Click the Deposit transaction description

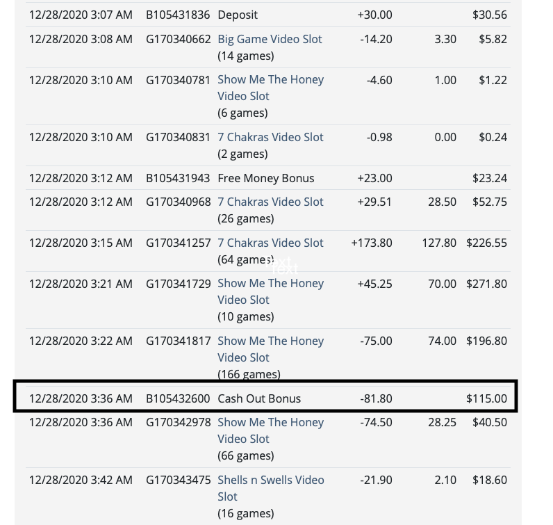click(x=238, y=15)
